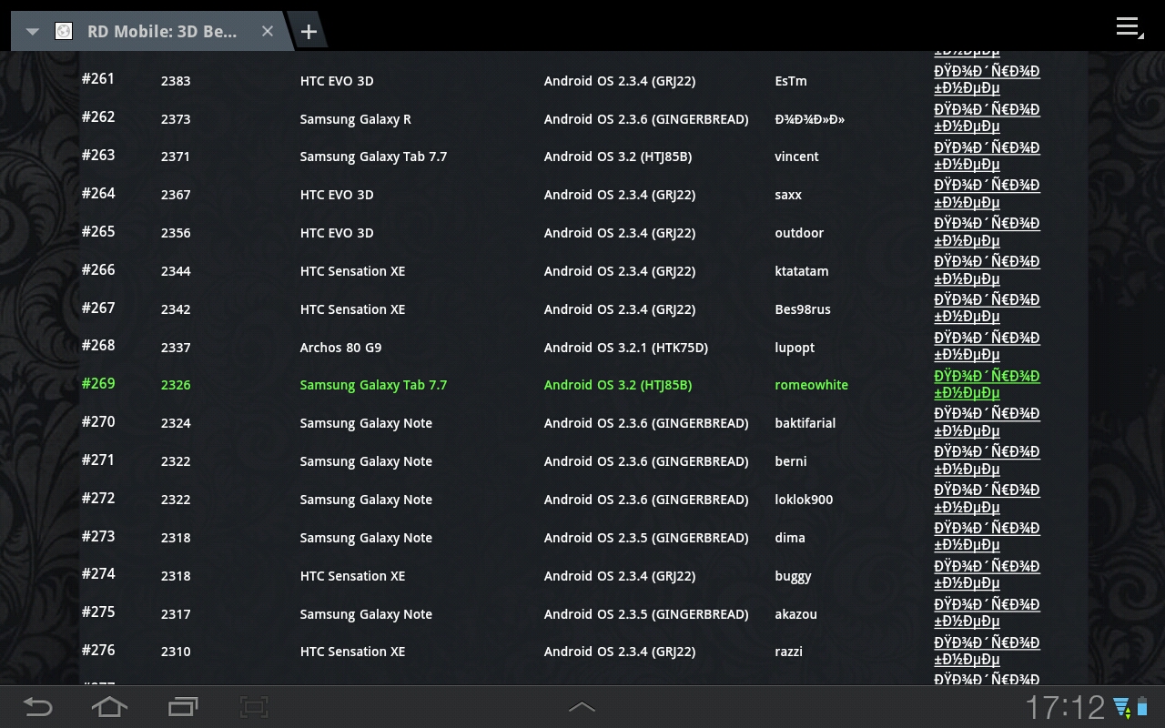1165x728 pixels.
Task: Select rank #269 highlighted in green
Action: 98,383
